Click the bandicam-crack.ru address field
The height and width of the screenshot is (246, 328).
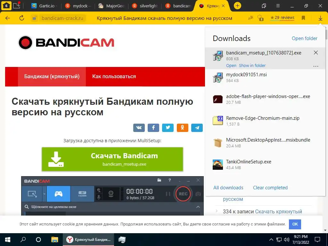[62, 18]
